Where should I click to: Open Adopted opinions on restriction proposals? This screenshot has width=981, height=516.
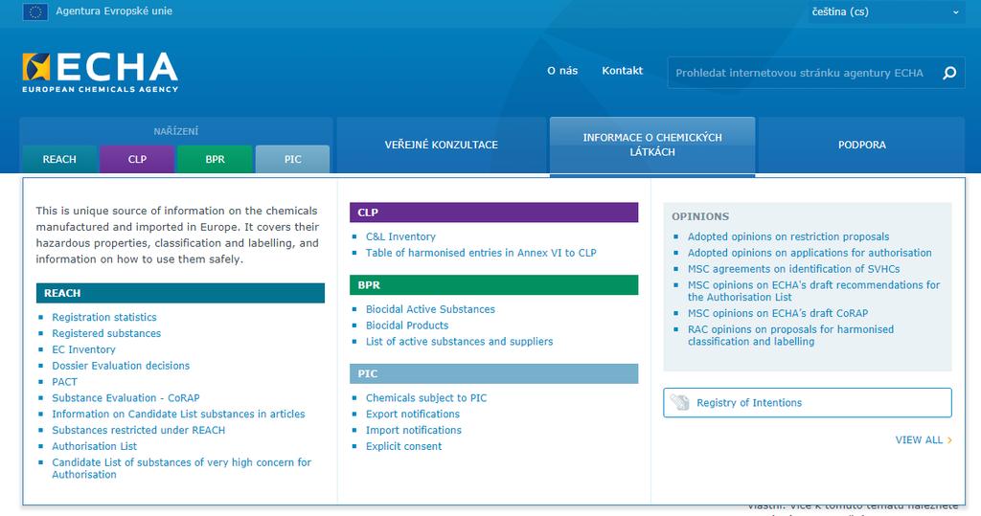coord(788,237)
